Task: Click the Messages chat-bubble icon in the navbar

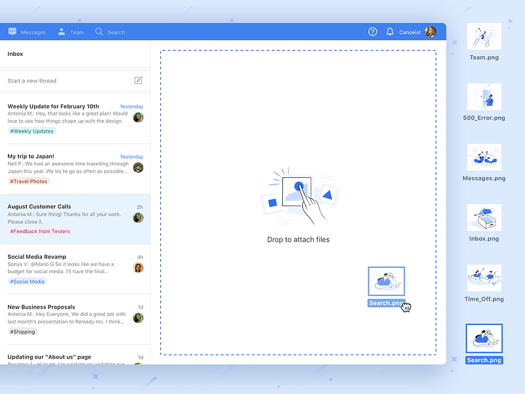Action: point(14,31)
